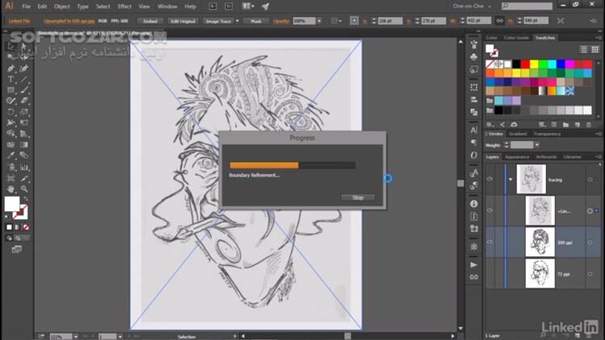Click the New Color Group folder icon
Screen dimensions: 605x340
pyautogui.click(x=565, y=125)
